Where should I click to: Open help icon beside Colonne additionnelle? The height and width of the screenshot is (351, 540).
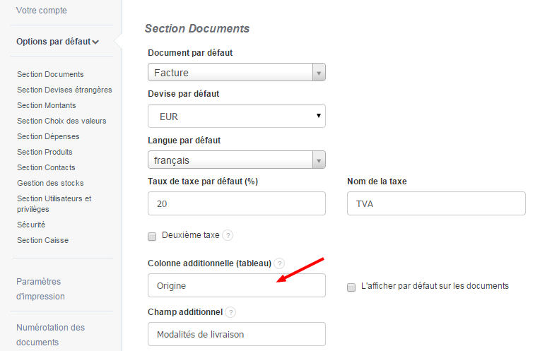pyautogui.click(x=279, y=263)
